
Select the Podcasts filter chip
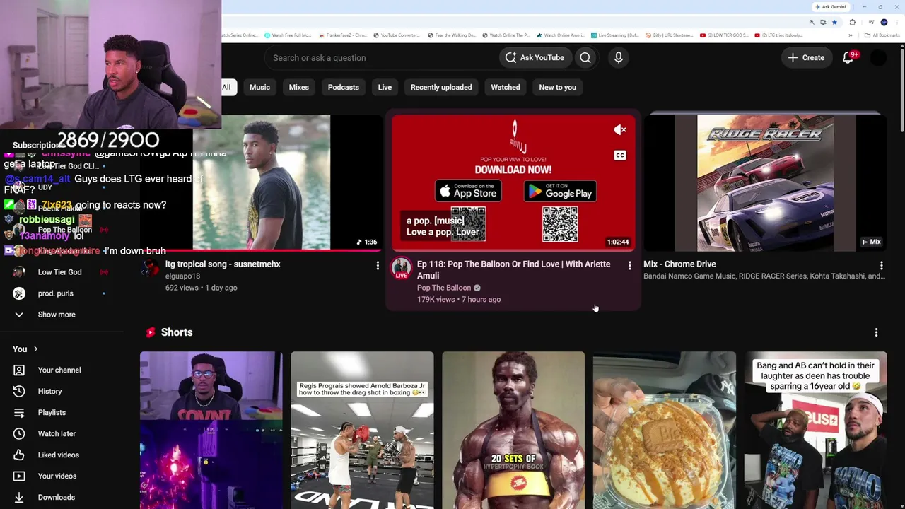(x=344, y=88)
